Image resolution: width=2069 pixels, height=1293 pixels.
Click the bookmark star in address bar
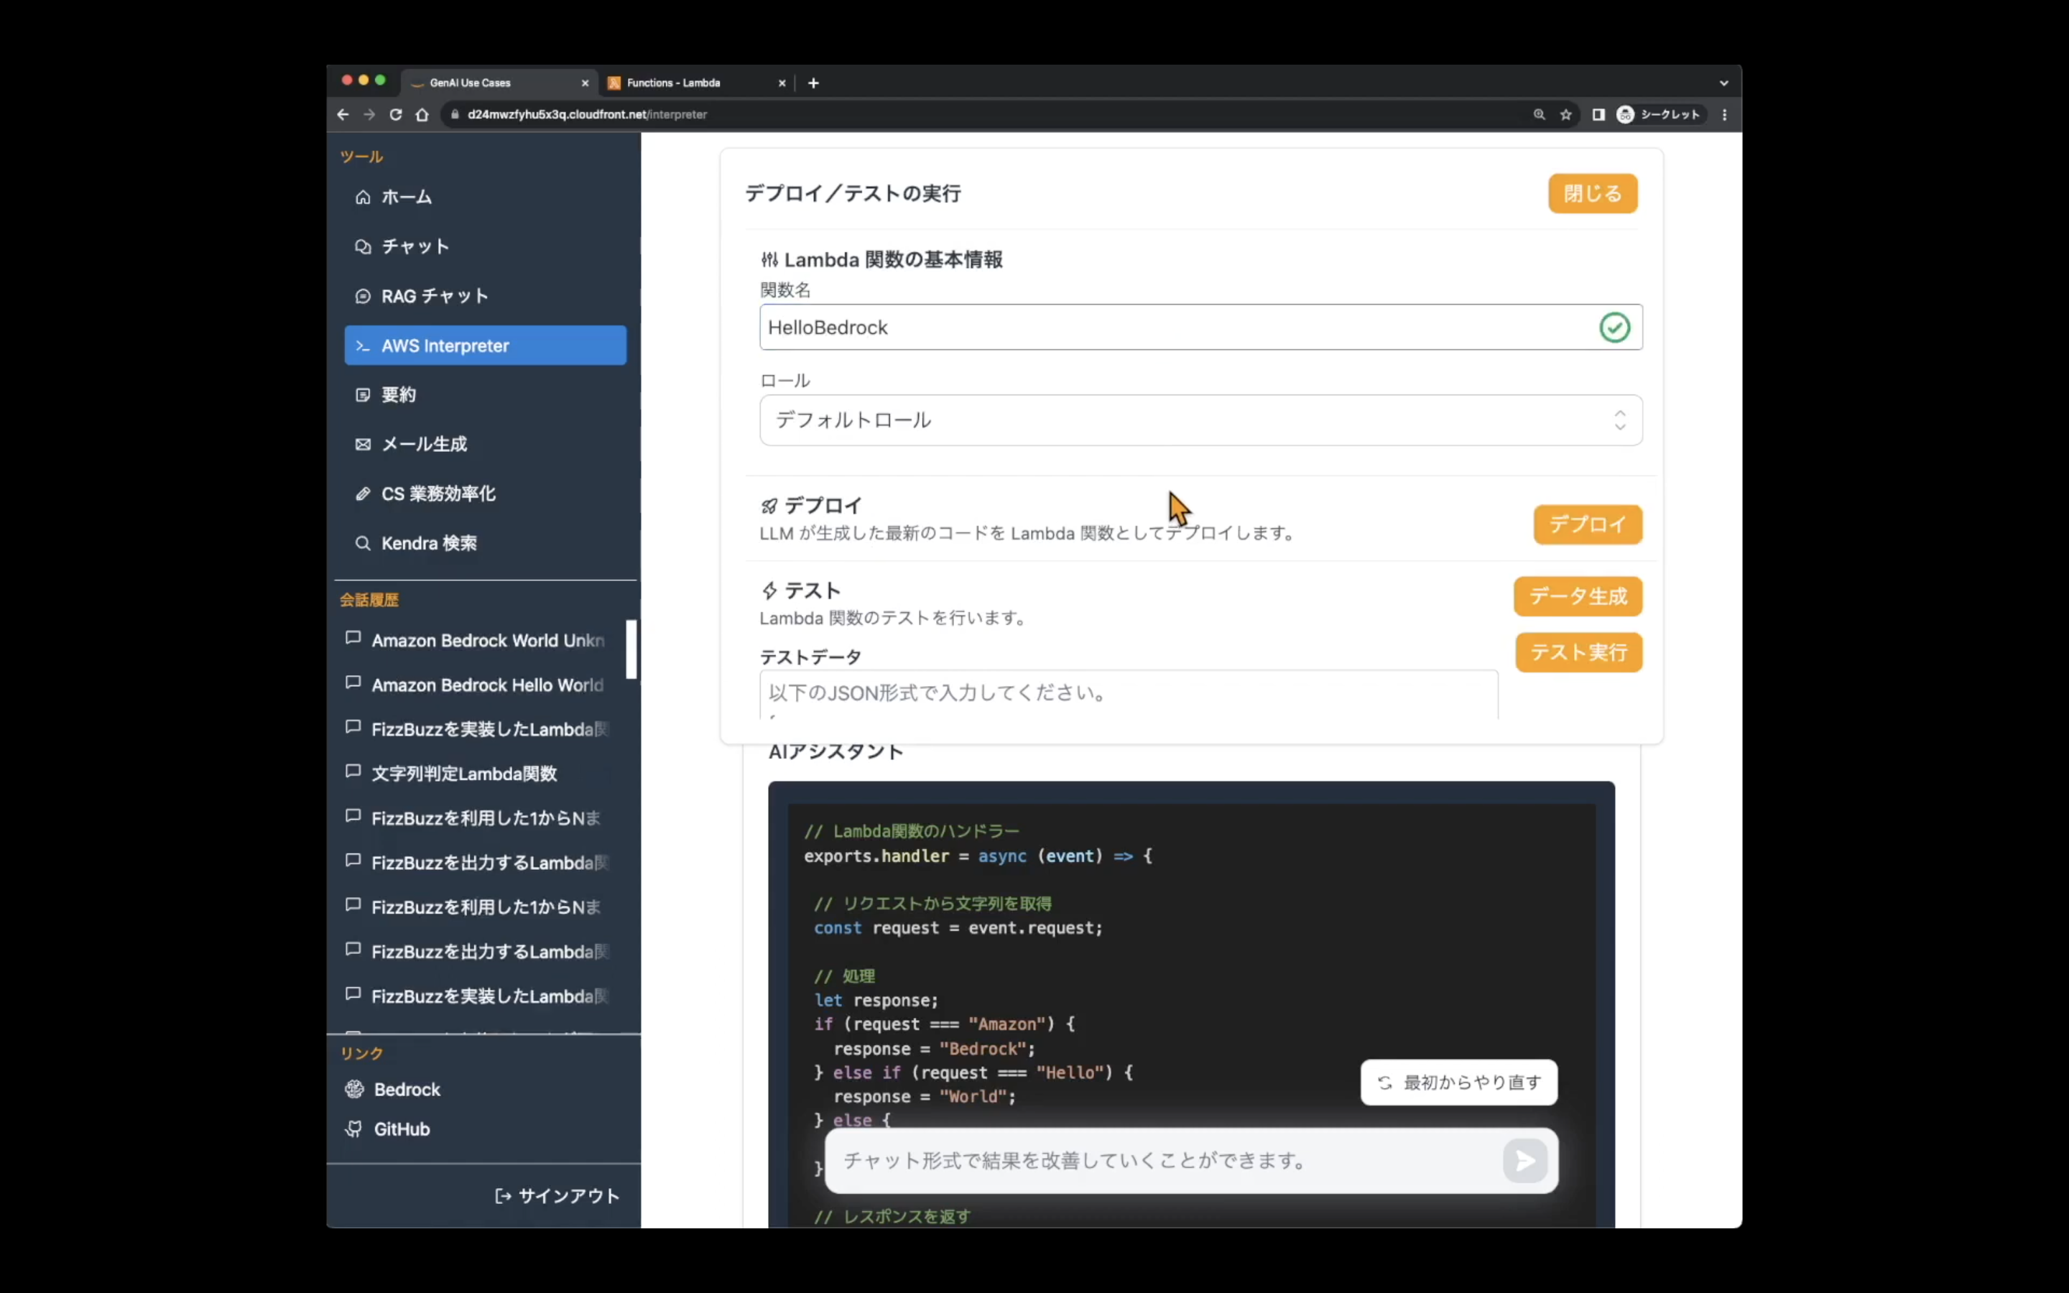1565,113
